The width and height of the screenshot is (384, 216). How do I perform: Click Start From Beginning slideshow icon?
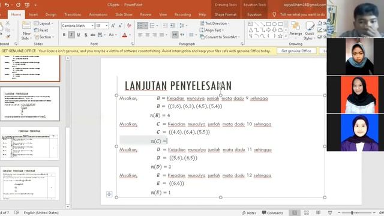27,5
